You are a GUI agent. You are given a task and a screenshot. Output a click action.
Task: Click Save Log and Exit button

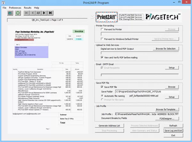coord(173,131)
